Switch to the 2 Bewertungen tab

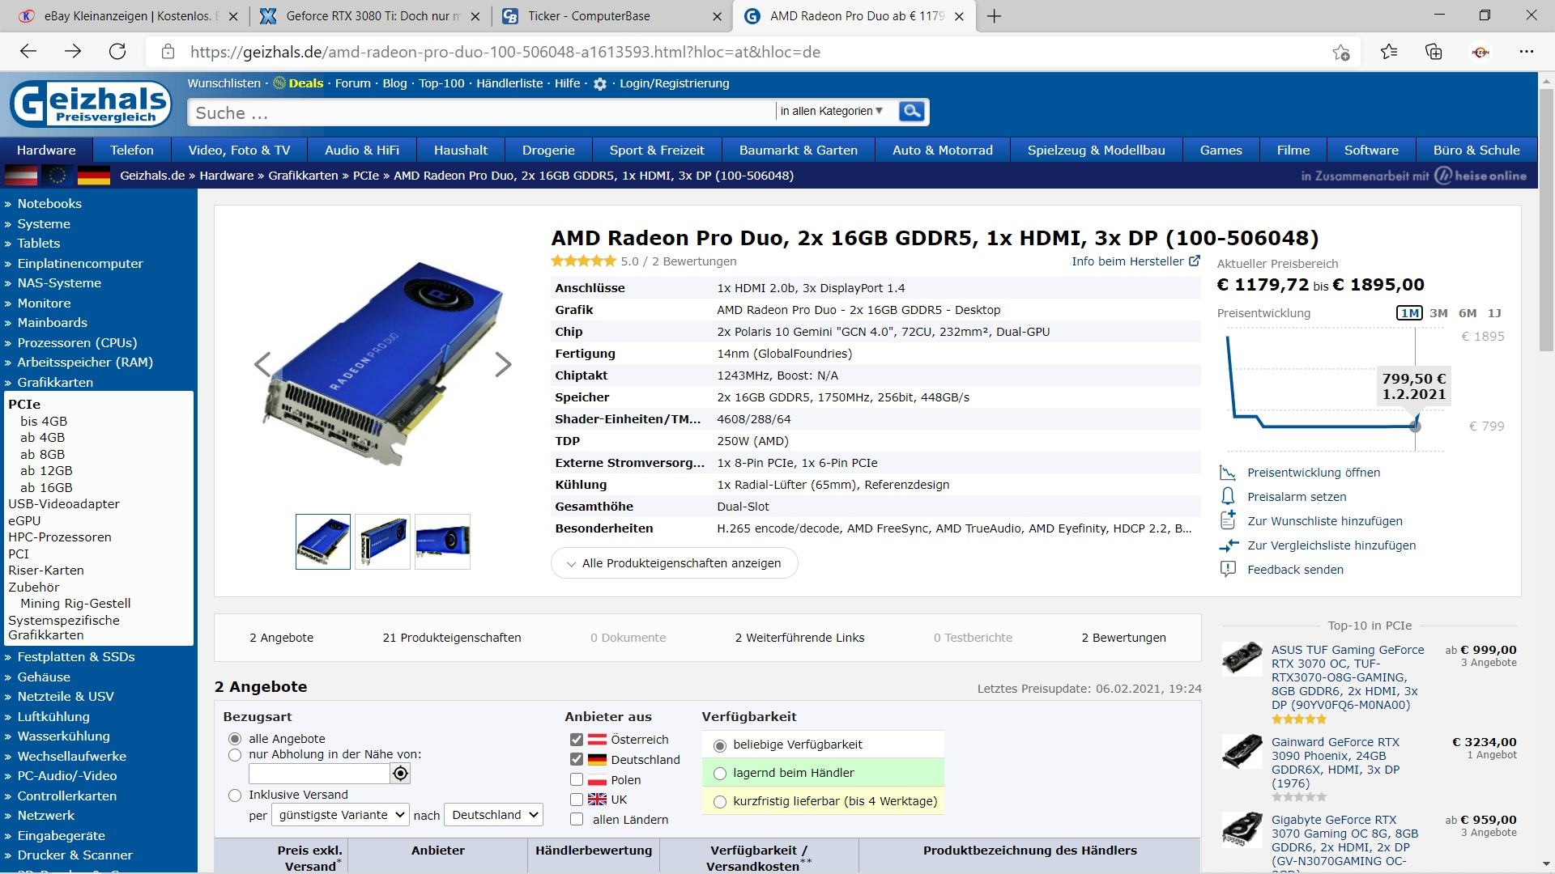click(x=1123, y=638)
